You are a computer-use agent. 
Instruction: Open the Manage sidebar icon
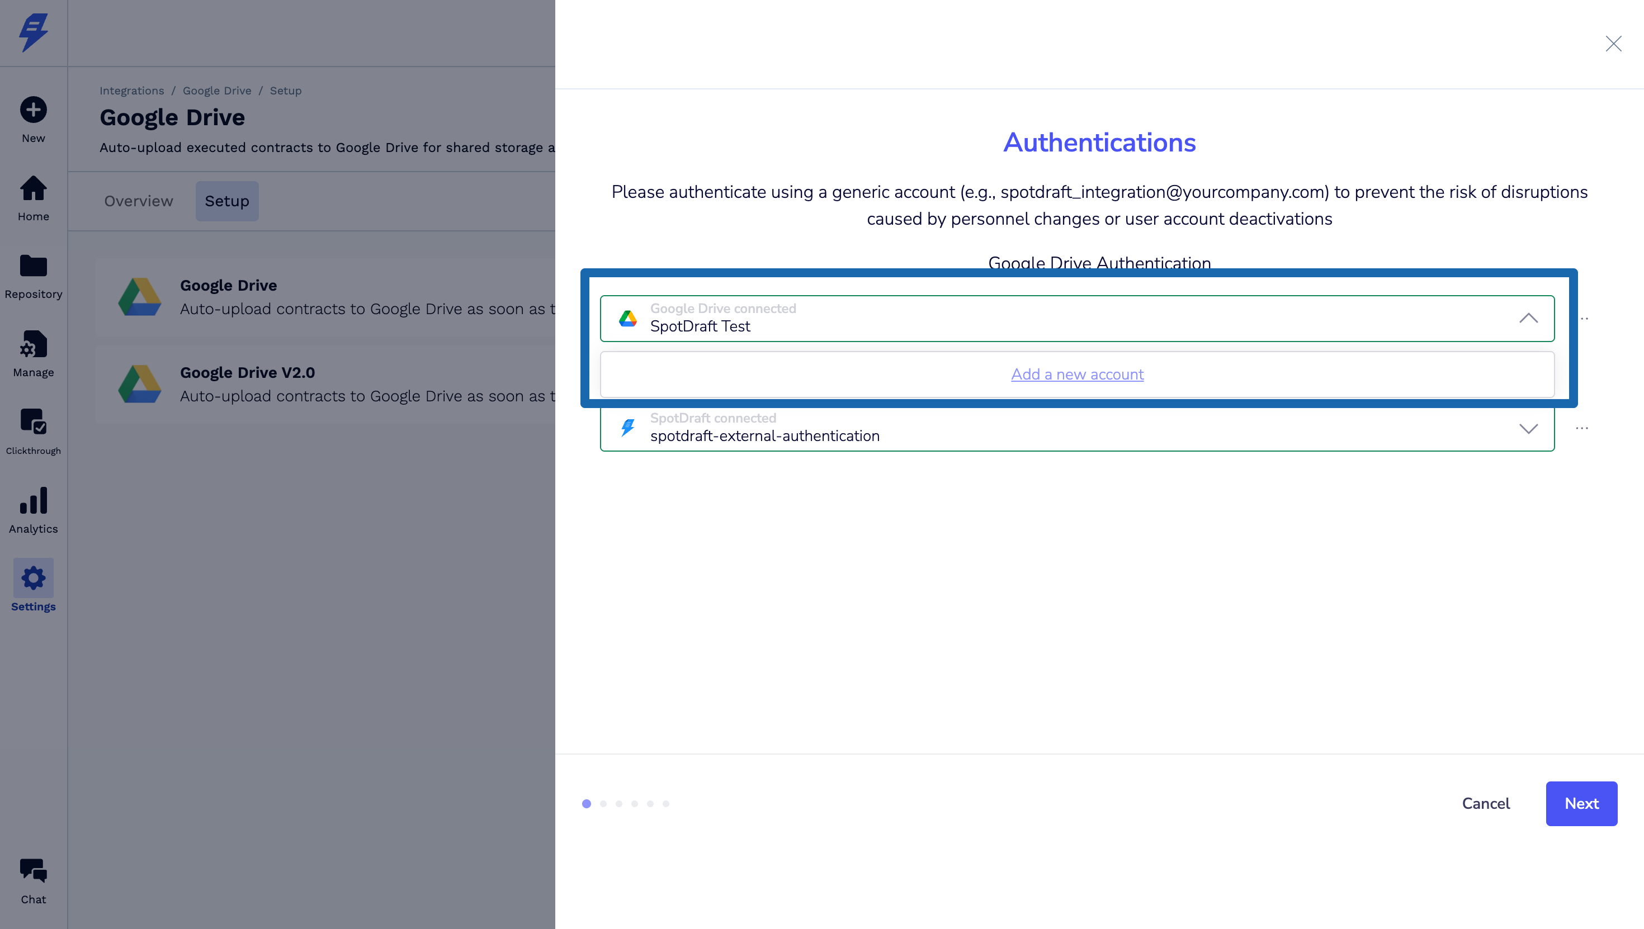pos(33,344)
